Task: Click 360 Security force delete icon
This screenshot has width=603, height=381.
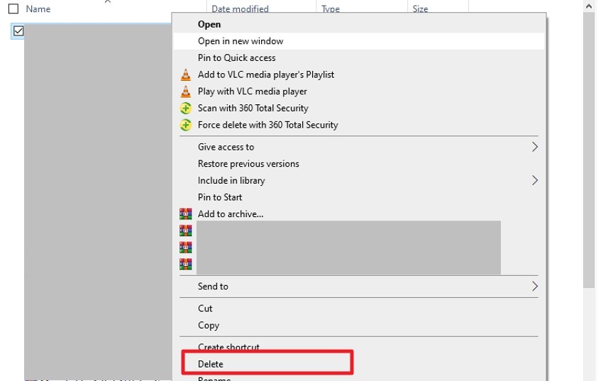Action: (x=185, y=125)
